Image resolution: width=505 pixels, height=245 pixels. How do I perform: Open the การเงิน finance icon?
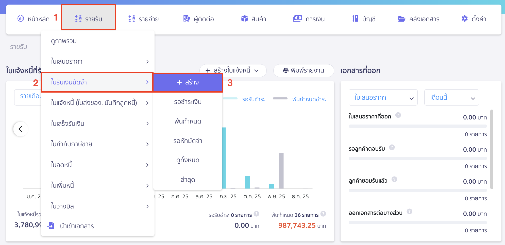tap(297, 19)
